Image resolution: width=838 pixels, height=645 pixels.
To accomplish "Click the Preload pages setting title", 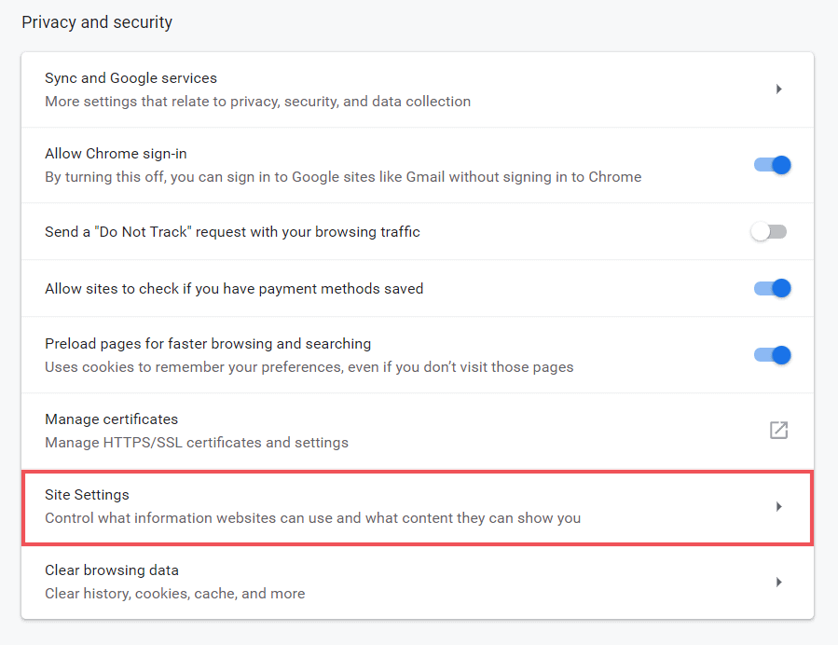I will click(208, 344).
